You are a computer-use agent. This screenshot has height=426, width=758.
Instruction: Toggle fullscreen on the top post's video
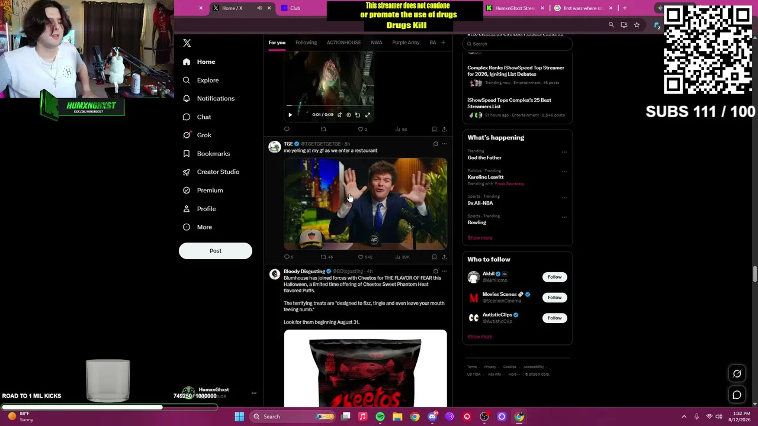368,115
